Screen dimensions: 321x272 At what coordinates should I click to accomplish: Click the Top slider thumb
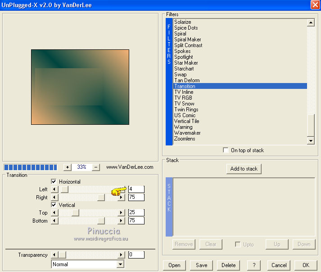[75, 213]
